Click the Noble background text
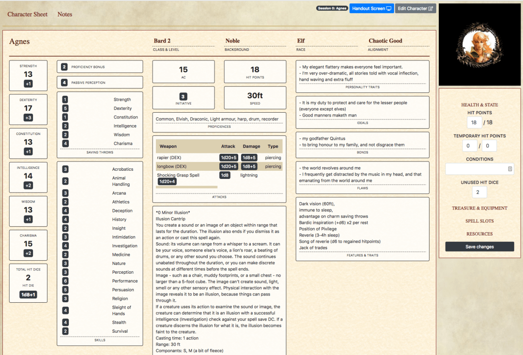This screenshot has height=355, width=523. tap(232, 41)
